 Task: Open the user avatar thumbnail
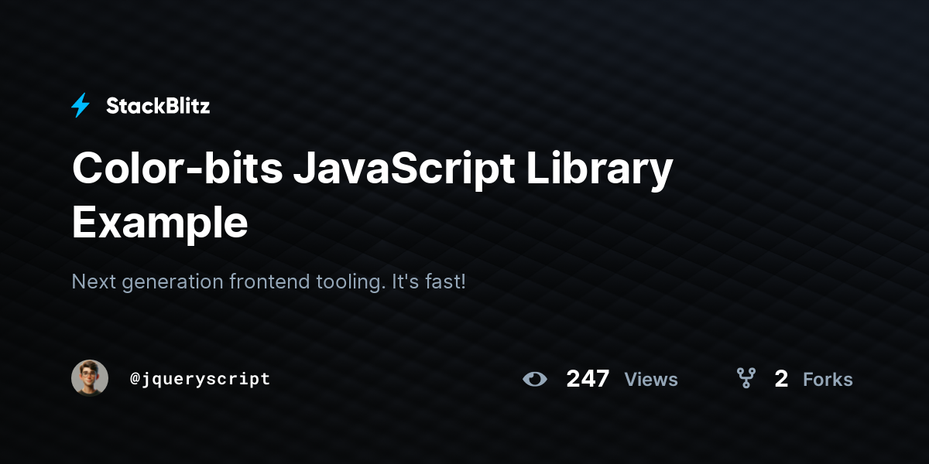pyautogui.click(x=91, y=377)
